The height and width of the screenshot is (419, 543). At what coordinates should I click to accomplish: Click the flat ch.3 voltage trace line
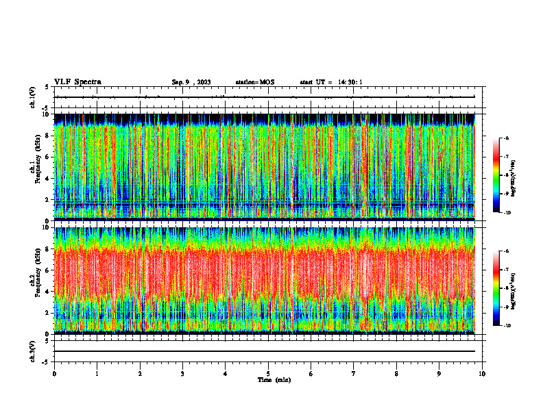[x=265, y=351]
